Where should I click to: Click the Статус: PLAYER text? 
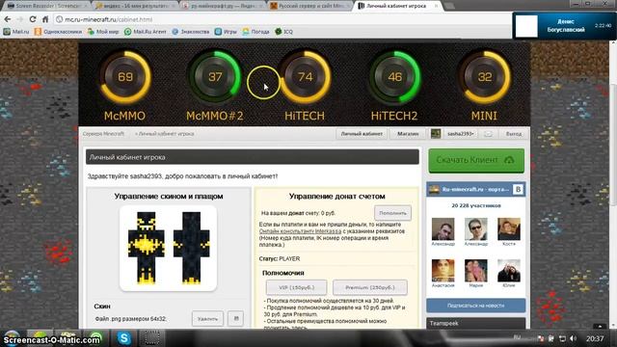click(x=280, y=259)
